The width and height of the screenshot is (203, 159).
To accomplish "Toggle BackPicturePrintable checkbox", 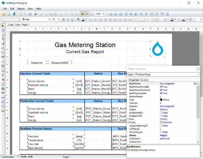I will pyautogui.click(x=161, y=87).
